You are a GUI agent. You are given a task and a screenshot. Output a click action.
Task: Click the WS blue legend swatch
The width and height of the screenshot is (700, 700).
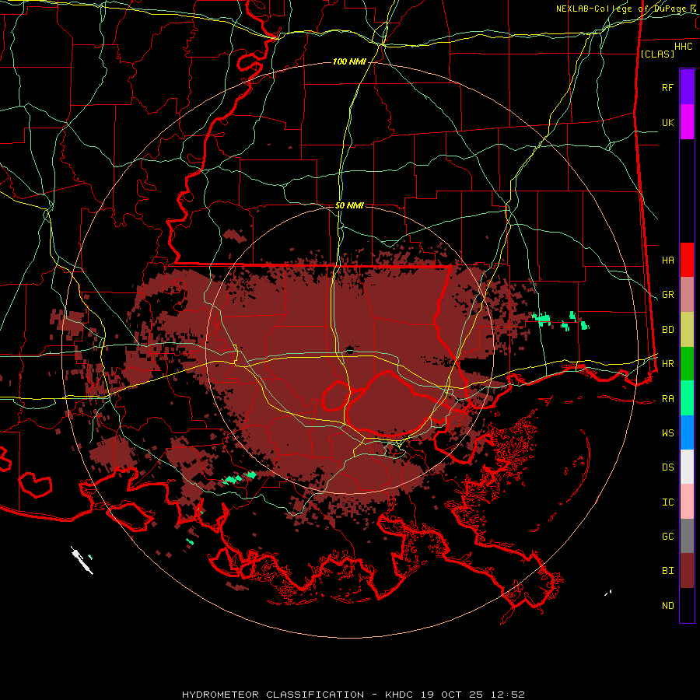(x=687, y=432)
